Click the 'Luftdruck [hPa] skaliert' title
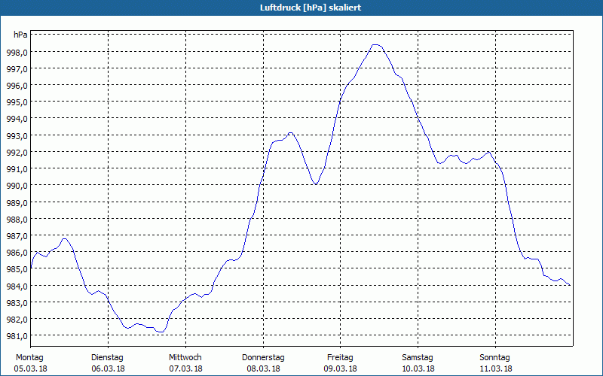The width and height of the screenshot is (603, 376). point(311,8)
